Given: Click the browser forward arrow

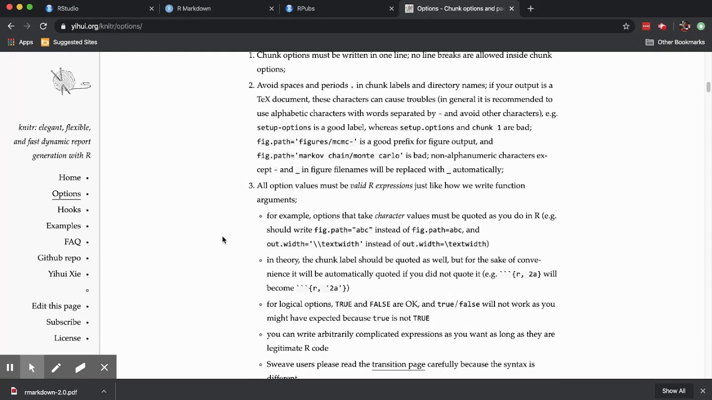Looking at the screenshot, I should tap(27, 26).
